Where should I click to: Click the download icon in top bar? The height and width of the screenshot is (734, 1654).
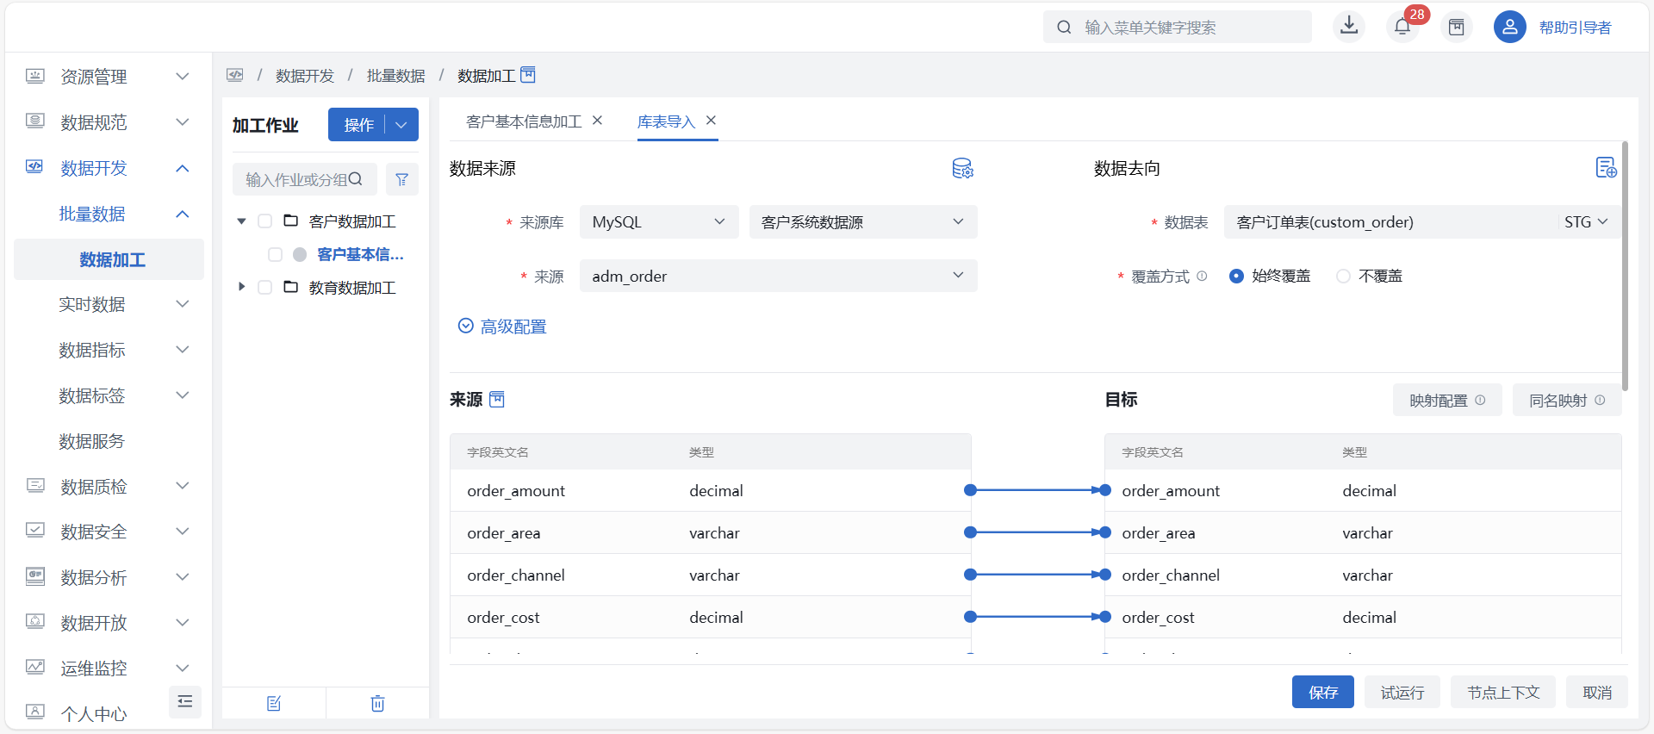coord(1349,26)
